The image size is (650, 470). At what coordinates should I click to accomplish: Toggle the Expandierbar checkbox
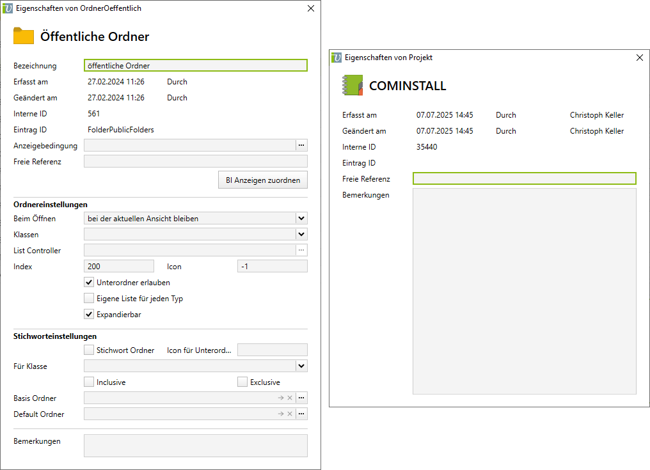click(90, 314)
